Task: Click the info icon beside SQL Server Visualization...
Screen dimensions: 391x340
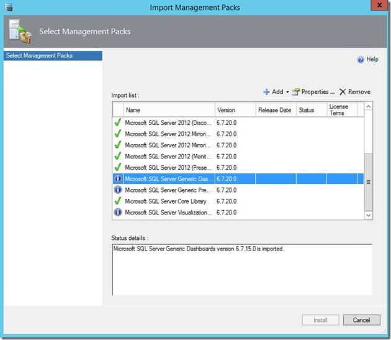Action: 118,213
